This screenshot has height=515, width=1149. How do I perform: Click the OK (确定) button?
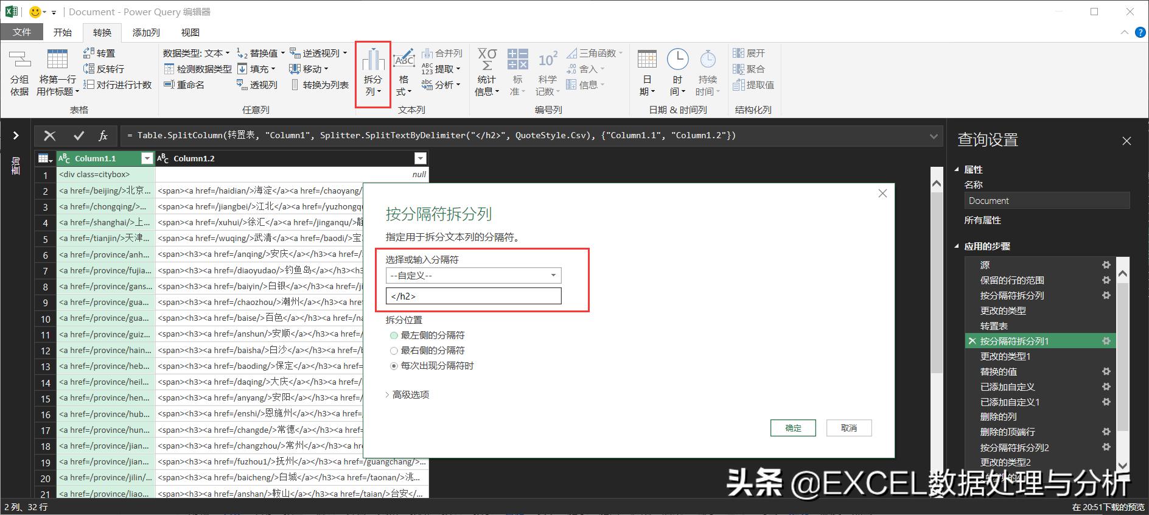point(793,428)
